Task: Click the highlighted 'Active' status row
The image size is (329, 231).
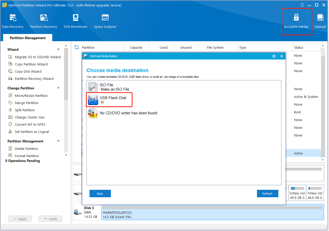Action: [298, 153]
